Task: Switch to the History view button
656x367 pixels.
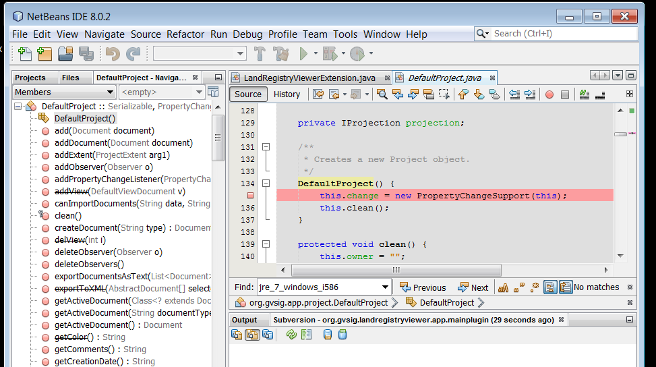Action: (287, 94)
